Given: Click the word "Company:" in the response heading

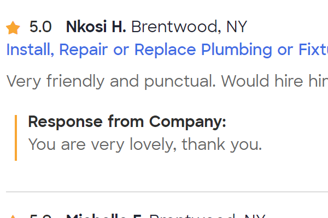Looking at the screenshot, I should point(188,122).
